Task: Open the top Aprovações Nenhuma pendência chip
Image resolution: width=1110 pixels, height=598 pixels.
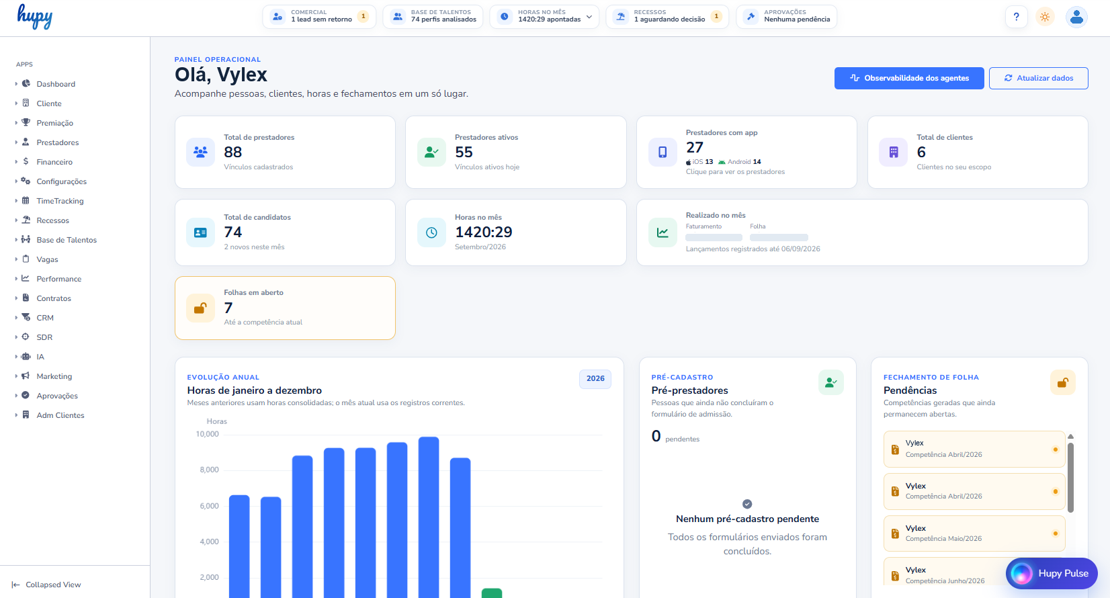Action: tap(787, 17)
